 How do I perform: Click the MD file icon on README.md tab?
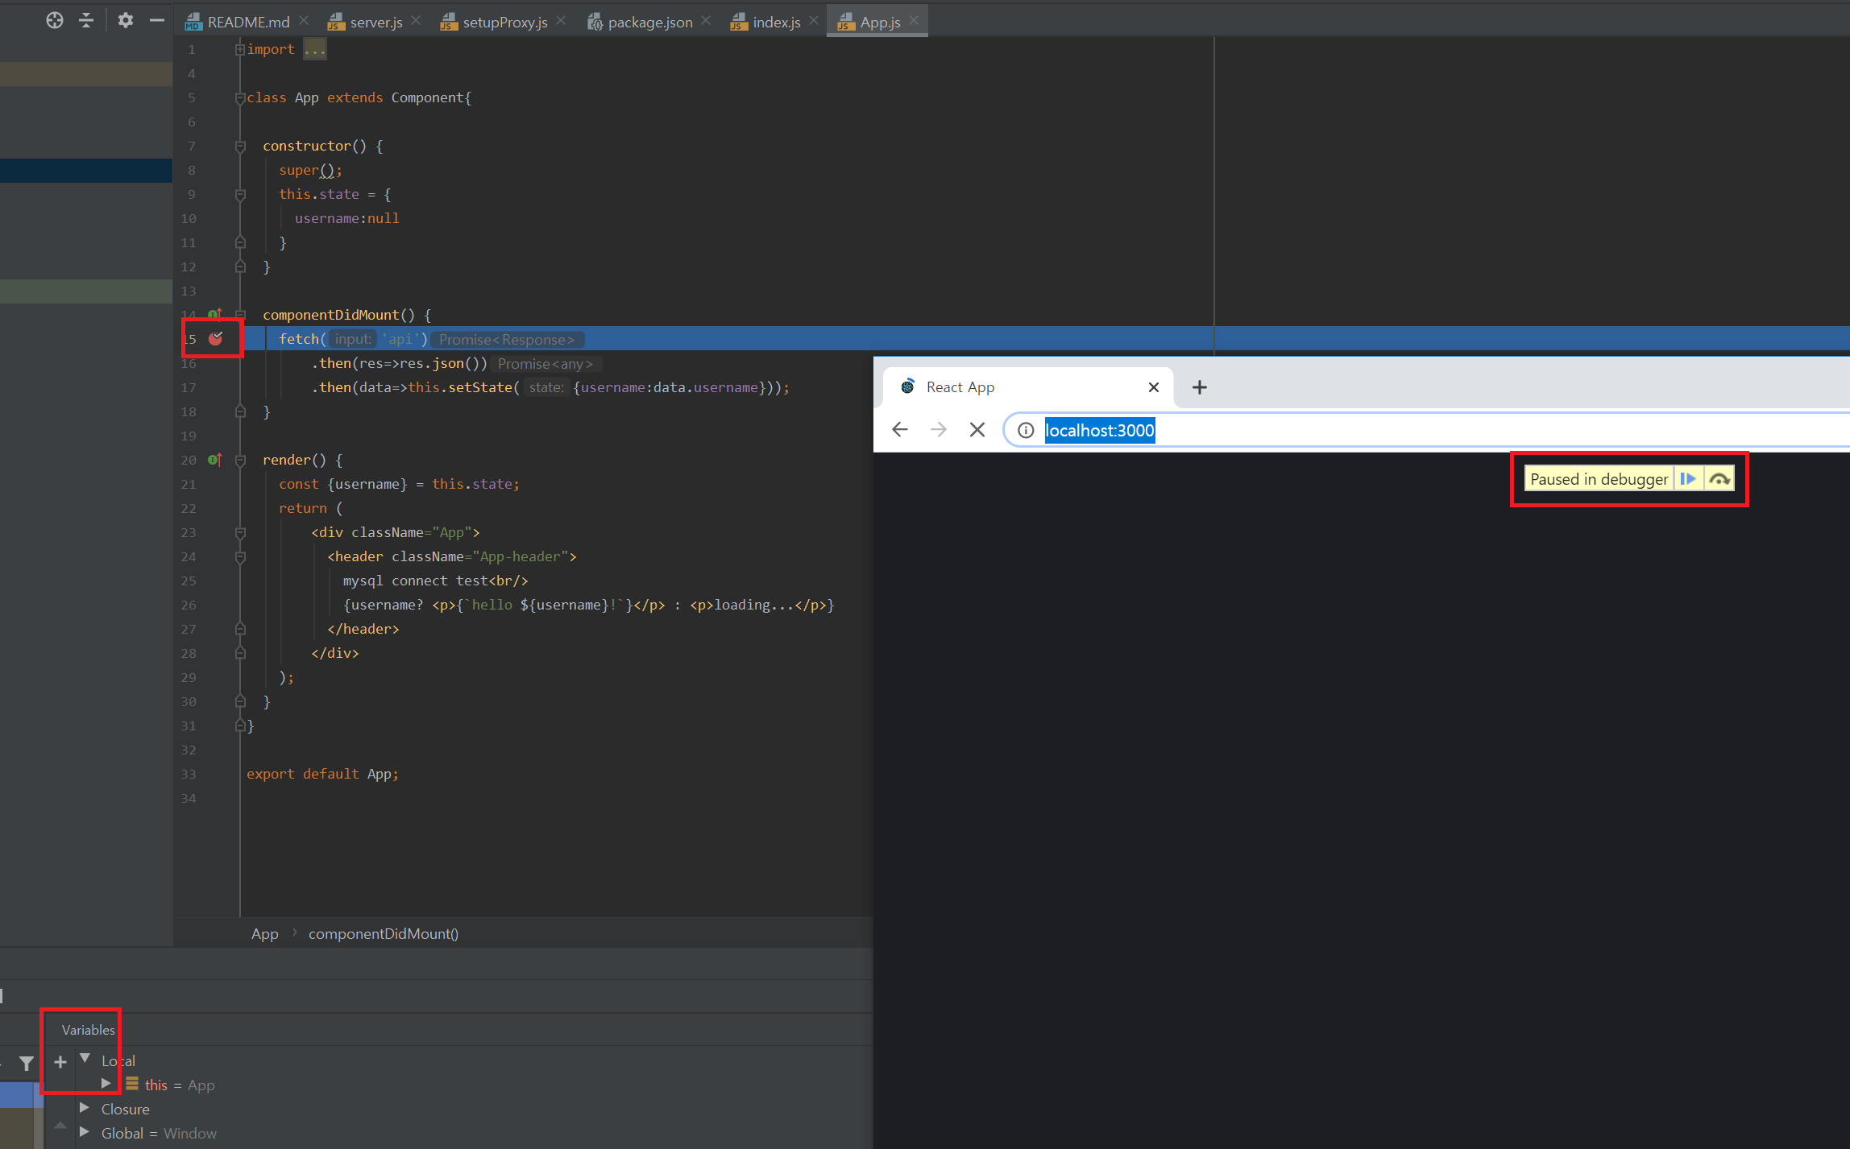click(192, 22)
